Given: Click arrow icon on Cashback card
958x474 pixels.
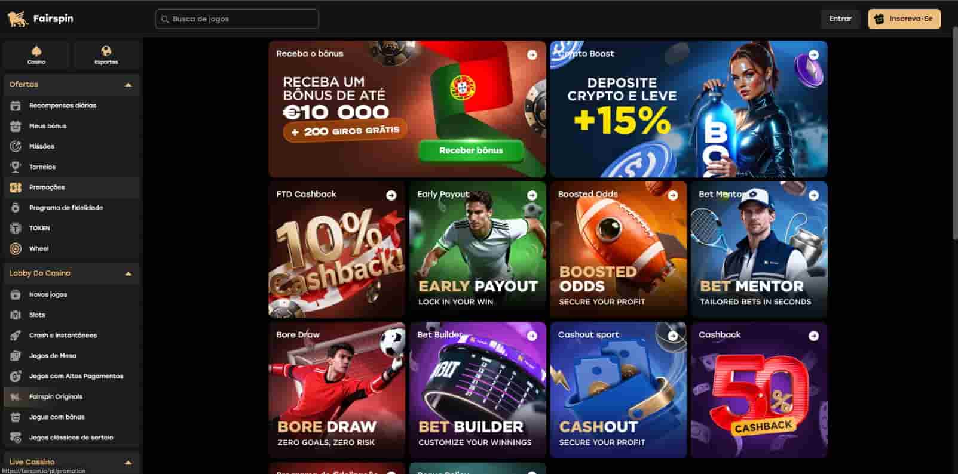Looking at the screenshot, I should (x=813, y=336).
